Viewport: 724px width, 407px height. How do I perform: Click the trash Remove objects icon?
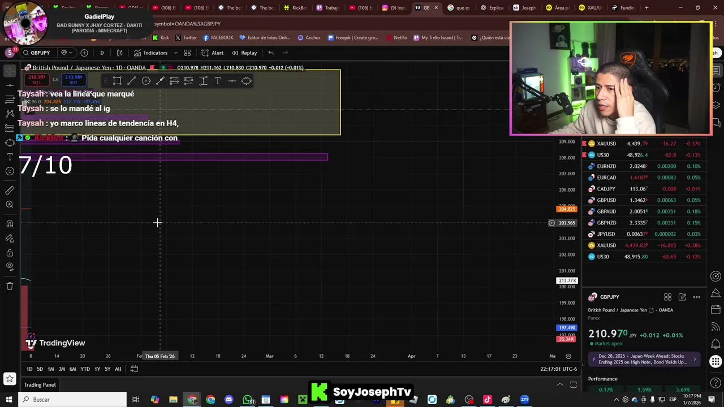[x=10, y=286]
